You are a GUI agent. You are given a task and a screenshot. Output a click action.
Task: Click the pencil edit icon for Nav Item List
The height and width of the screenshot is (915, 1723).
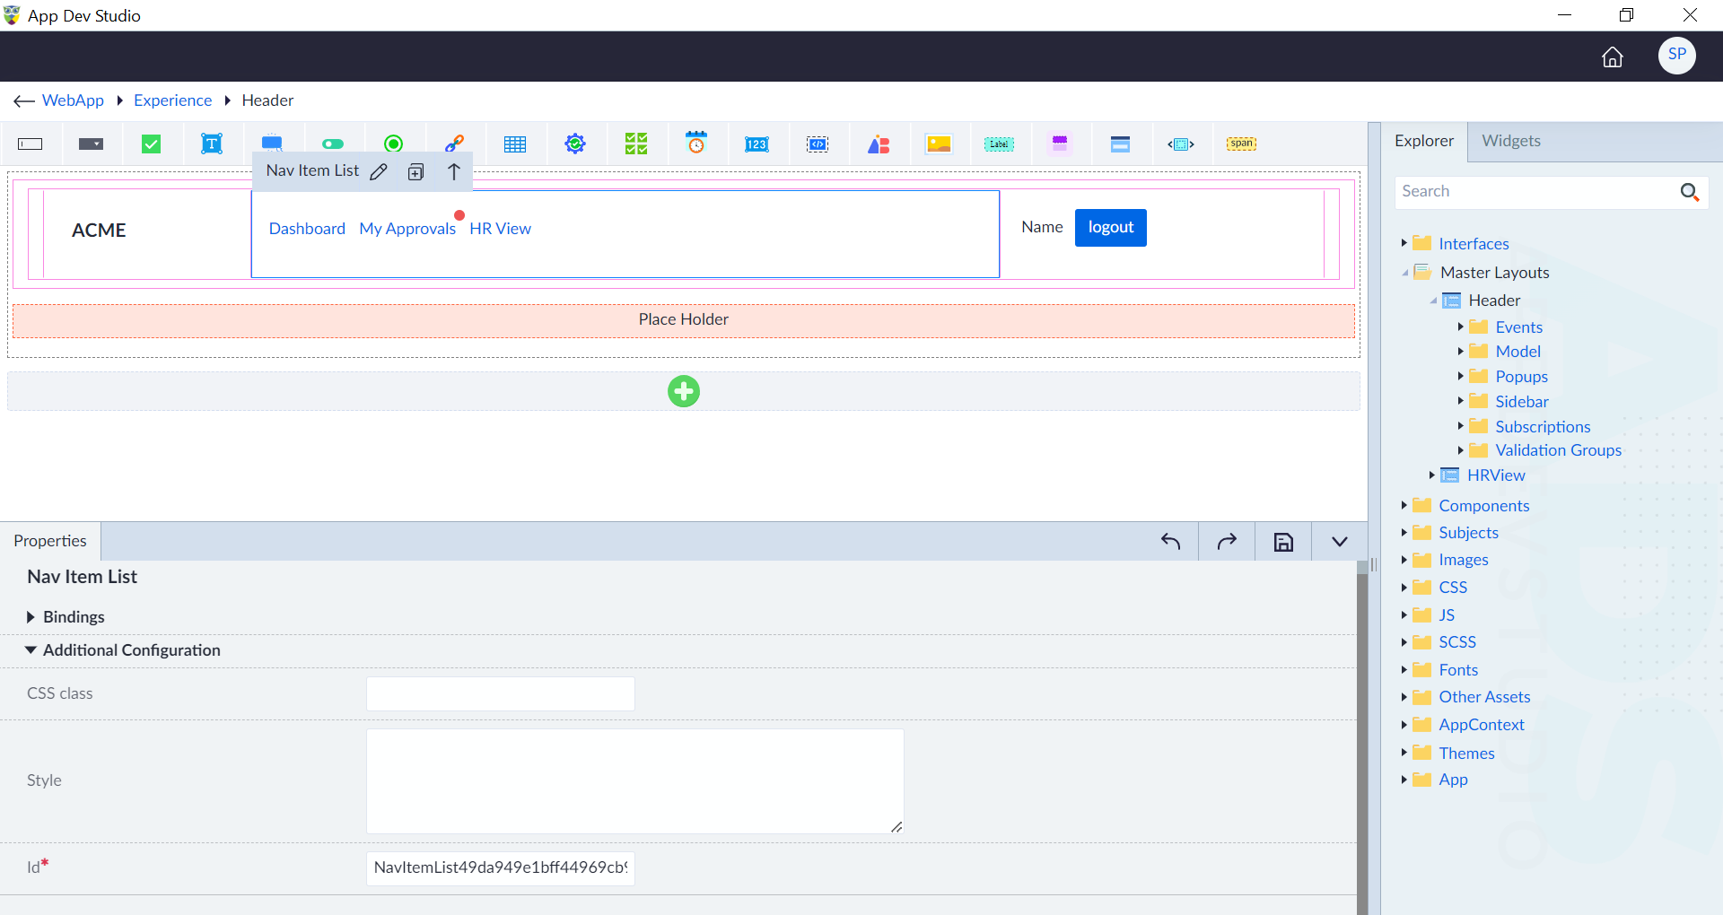tap(379, 171)
